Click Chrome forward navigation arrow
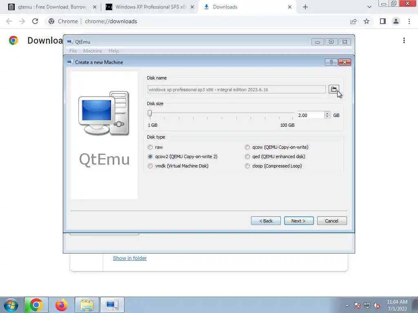This screenshot has width=418, height=313. [x=22, y=21]
